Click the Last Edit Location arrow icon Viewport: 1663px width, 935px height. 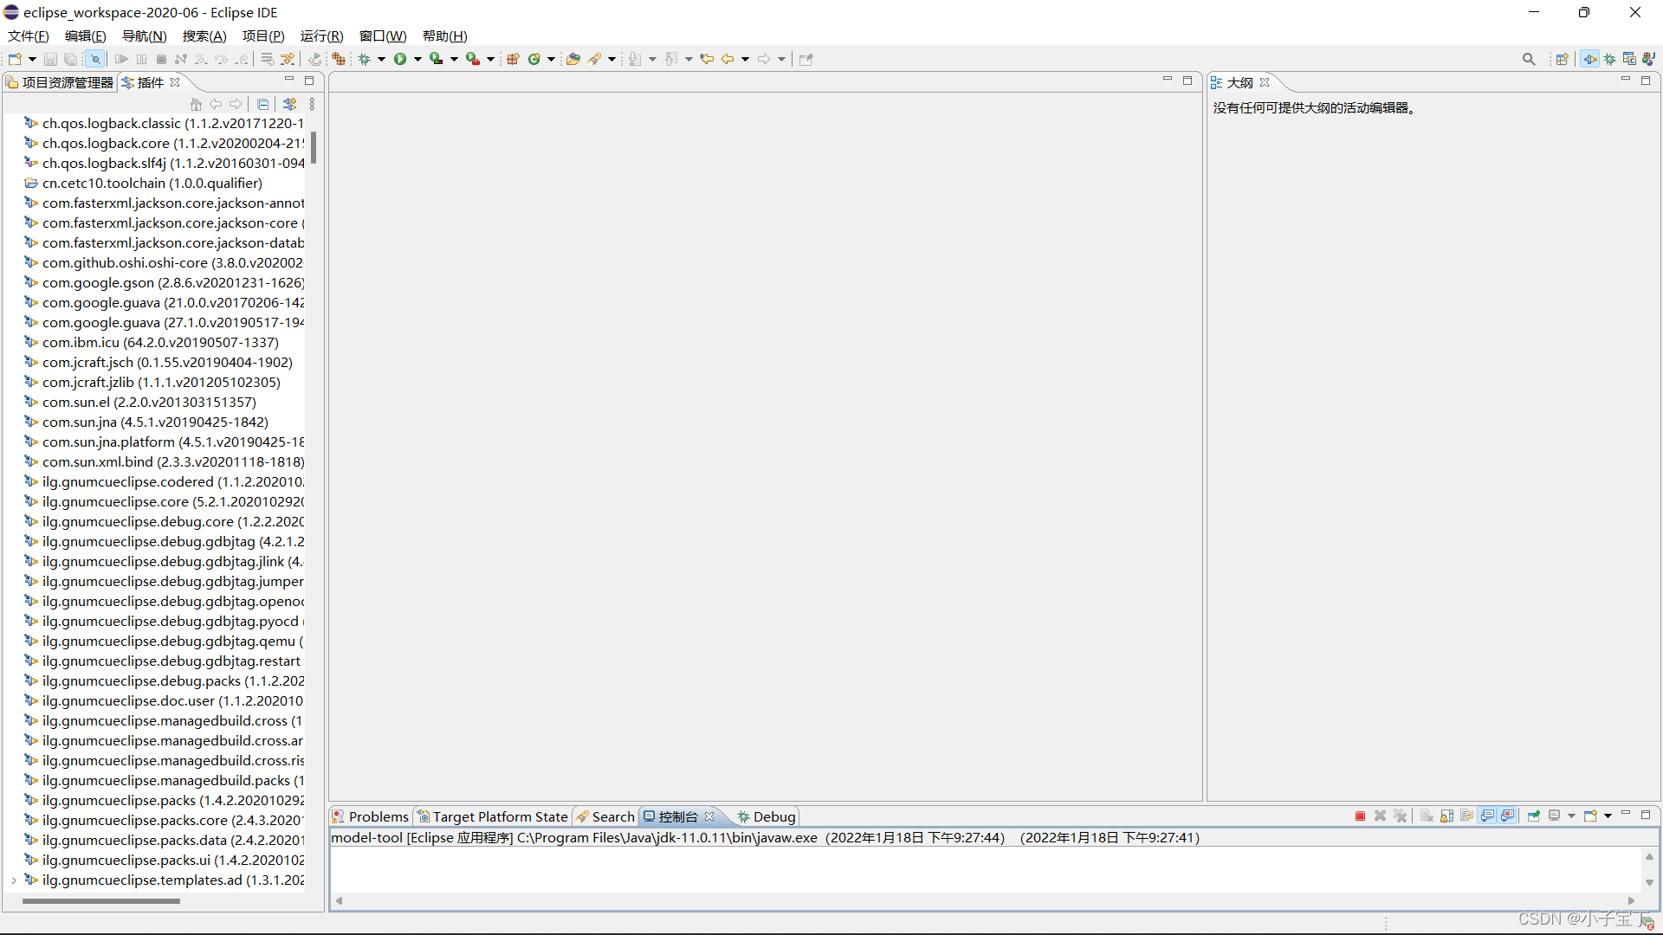click(x=707, y=59)
